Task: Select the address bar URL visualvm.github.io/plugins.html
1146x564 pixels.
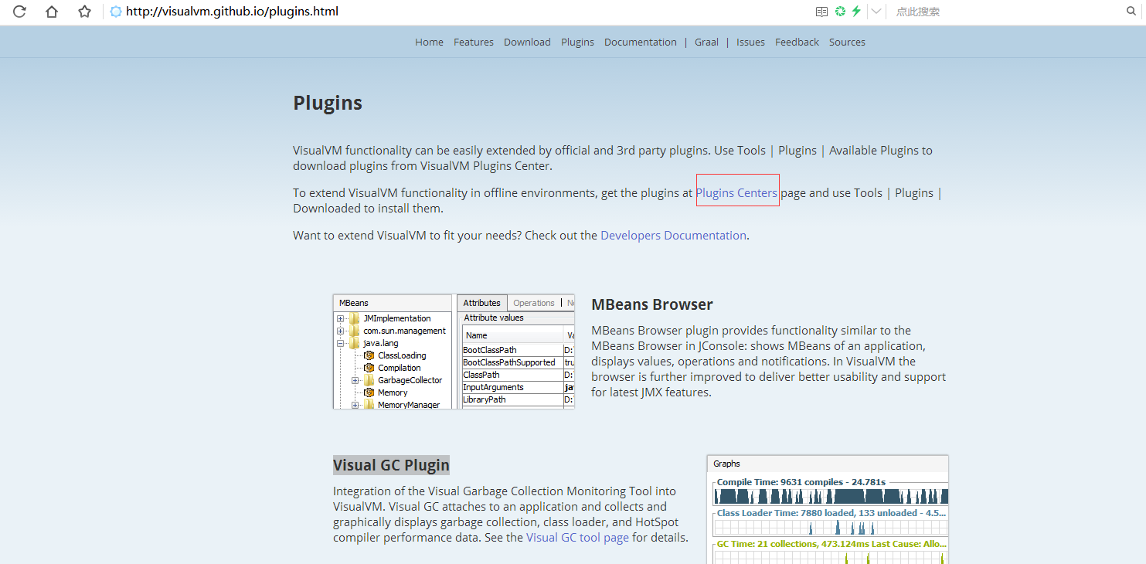Action: (232, 12)
